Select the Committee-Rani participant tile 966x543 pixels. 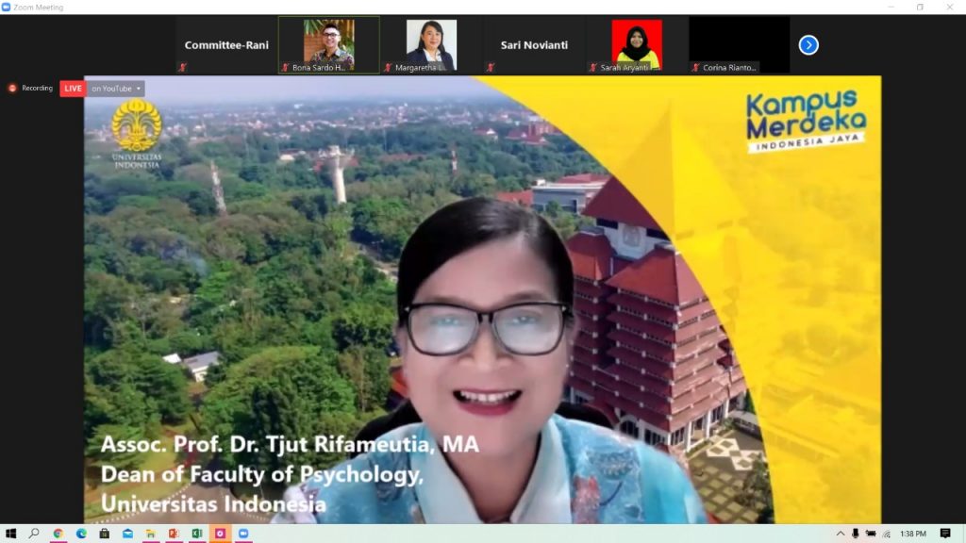tap(226, 45)
